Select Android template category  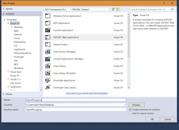(18, 35)
